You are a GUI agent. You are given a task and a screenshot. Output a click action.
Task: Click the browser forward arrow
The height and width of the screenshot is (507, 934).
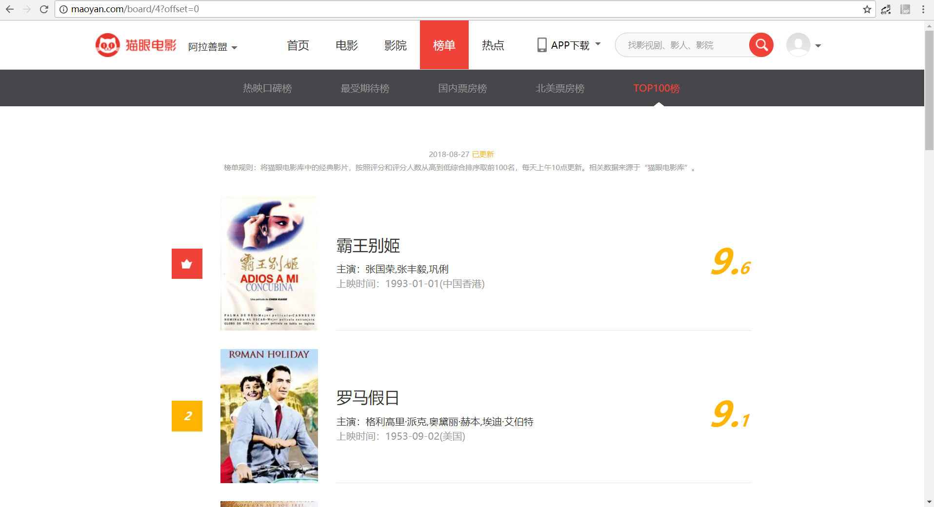pos(27,9)
